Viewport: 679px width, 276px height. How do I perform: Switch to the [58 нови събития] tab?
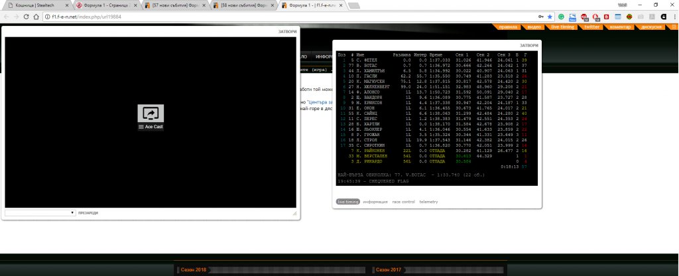244,5
